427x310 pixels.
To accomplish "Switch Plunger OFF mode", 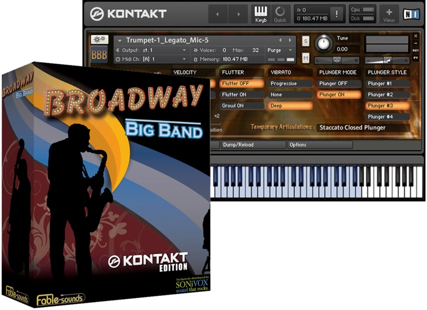I will pos(339,84).
